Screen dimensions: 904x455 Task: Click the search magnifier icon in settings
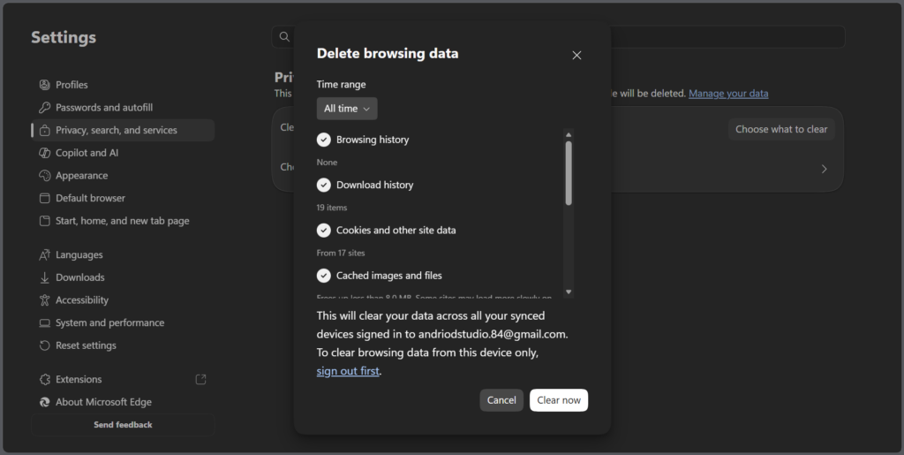(x=284, y=37)
